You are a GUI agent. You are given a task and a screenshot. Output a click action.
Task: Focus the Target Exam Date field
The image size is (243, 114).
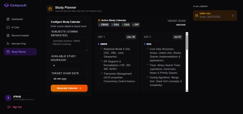coord(69,79)
